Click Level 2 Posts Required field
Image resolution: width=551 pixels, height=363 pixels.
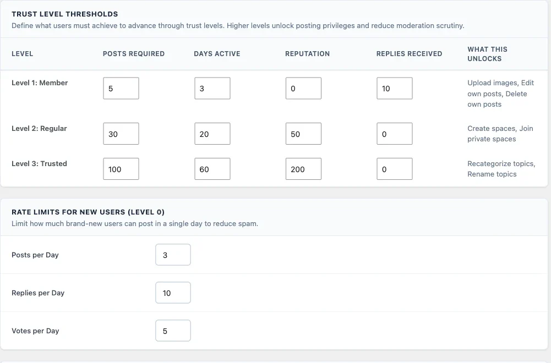pyautogui.click(x=121, y=134)
